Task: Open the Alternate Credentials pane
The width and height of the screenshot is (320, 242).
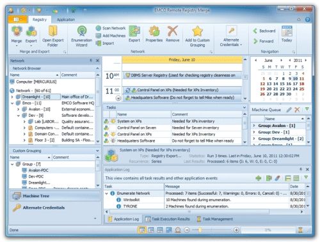Action: click(x=55, y=208)
